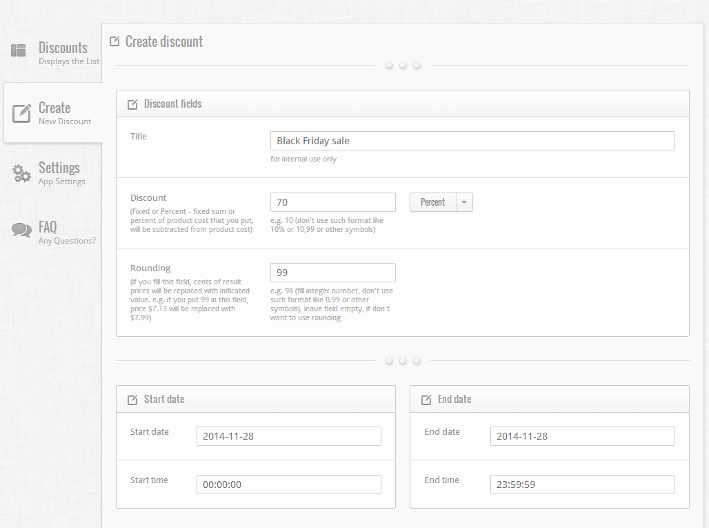This screenshot has width=709, height=528.
Task: Go to Settings App Settings tab
Action: 61,173
